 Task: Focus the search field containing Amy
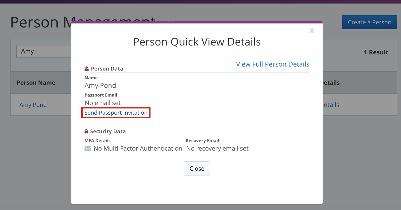[43, 51]
